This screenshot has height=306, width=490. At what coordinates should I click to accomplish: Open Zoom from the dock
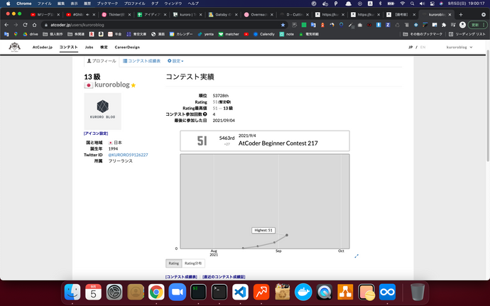[x=178, y=293]
